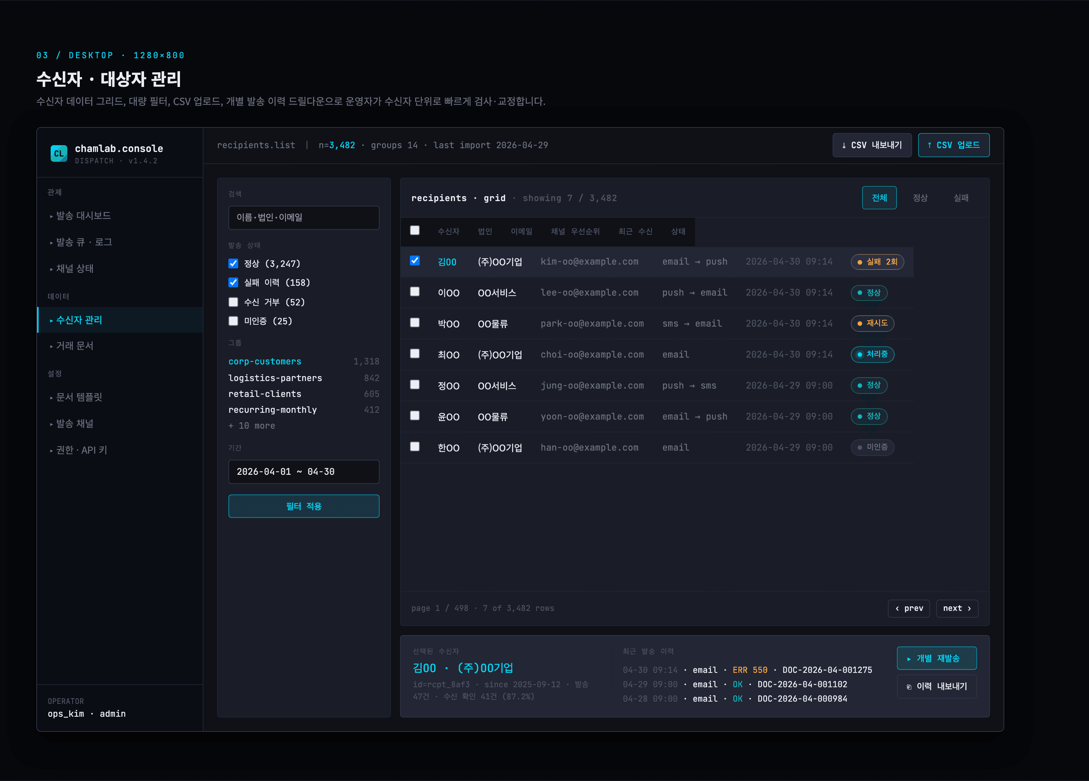Image resolution: width=1089 pixels, height=781 pixels.
Task: Click recipient name 김OO in grid
Action: pos(447,262)
